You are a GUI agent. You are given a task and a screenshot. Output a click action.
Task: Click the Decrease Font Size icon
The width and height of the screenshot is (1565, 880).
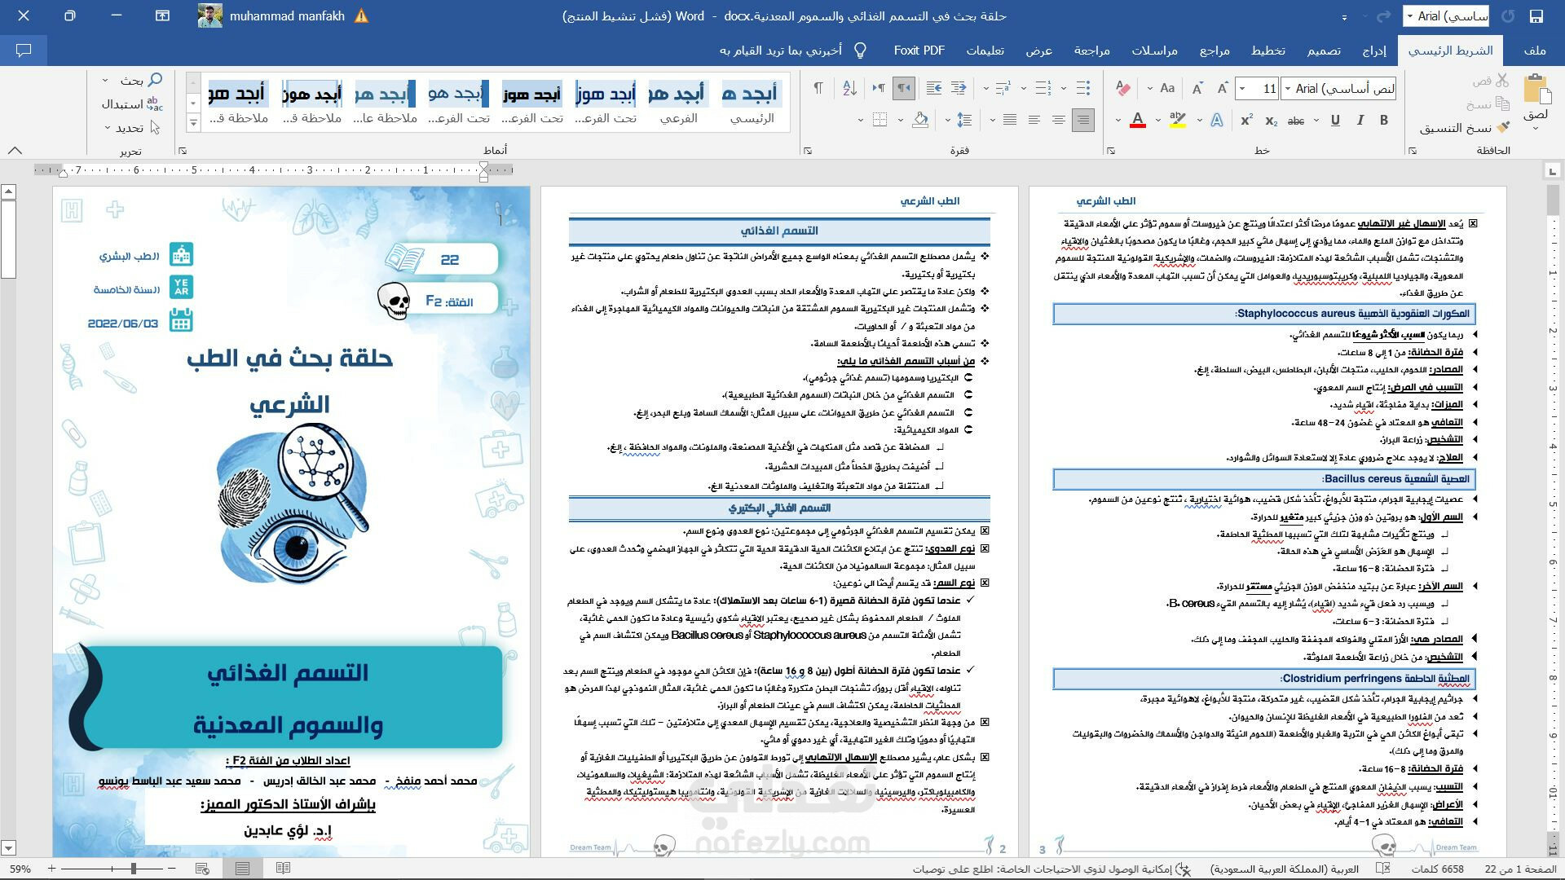click(1197, 88)
